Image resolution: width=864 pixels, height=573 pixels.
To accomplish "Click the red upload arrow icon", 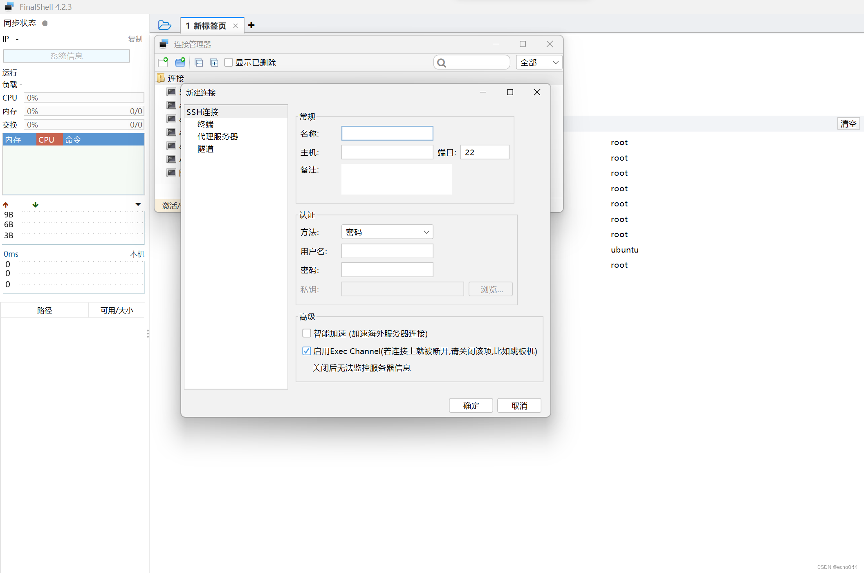I will point(6,205).
